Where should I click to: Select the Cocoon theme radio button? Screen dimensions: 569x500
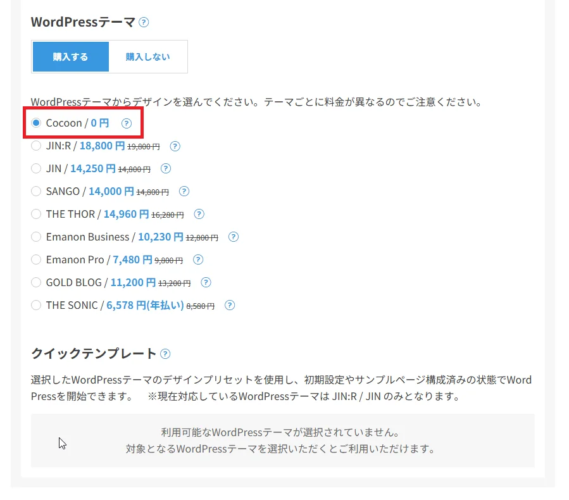coord(36,123)
